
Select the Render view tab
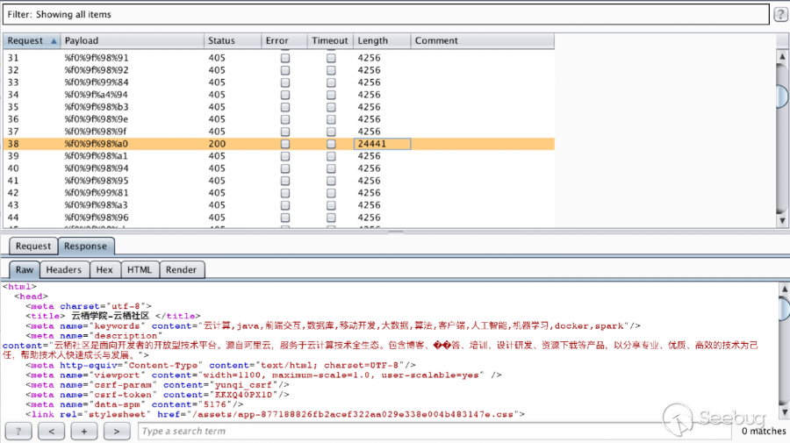[x=182, y=270]
